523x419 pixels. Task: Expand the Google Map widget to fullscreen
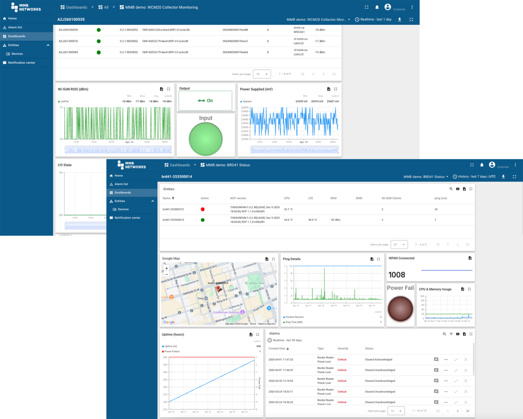[x=273, y=259]
